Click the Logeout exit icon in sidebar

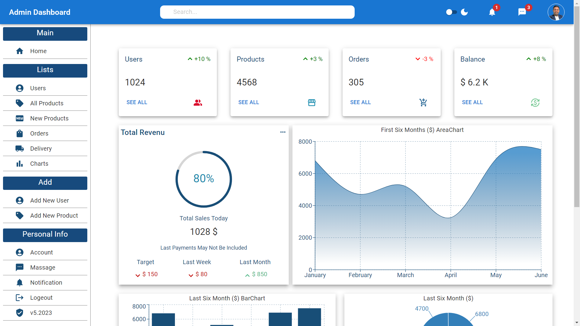[20, 298]
